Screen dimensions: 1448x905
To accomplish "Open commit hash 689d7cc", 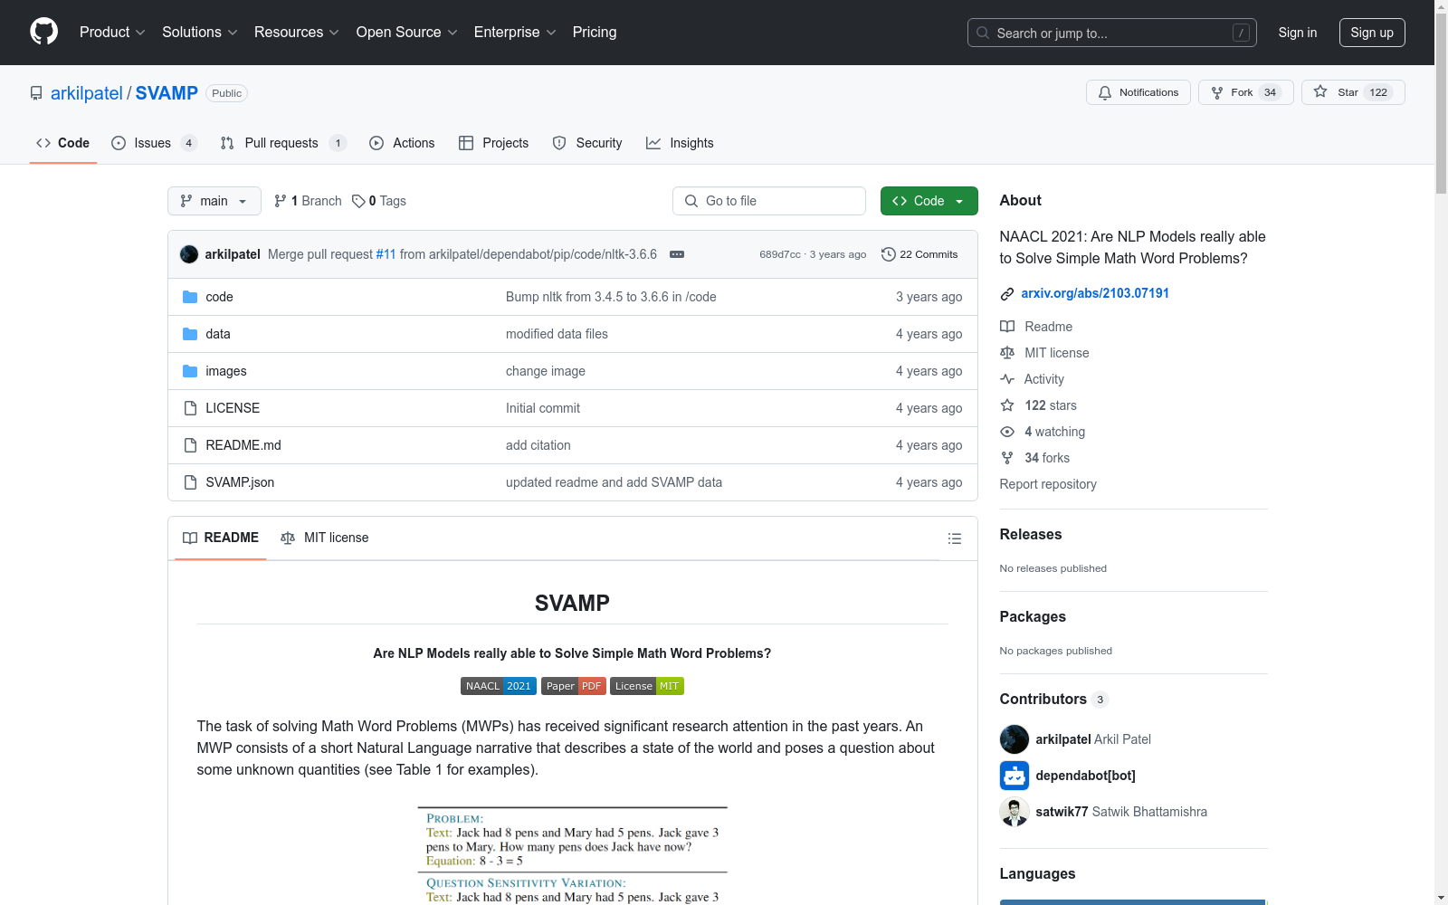I will pos(780,254).
